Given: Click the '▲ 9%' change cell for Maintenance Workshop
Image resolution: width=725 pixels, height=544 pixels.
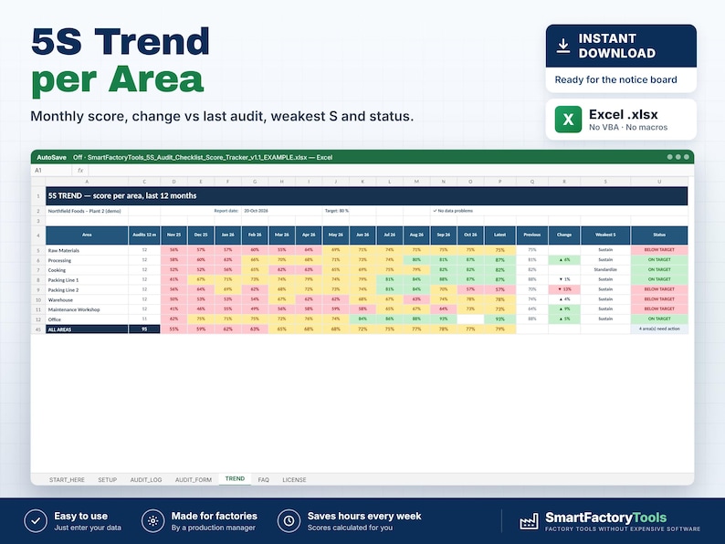Looking at the screenshot, I should (x=564, y=309).
